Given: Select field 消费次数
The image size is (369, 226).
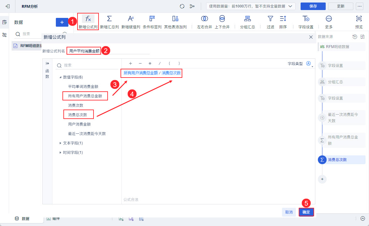Looking at the screenshot, I should [76, 105].
